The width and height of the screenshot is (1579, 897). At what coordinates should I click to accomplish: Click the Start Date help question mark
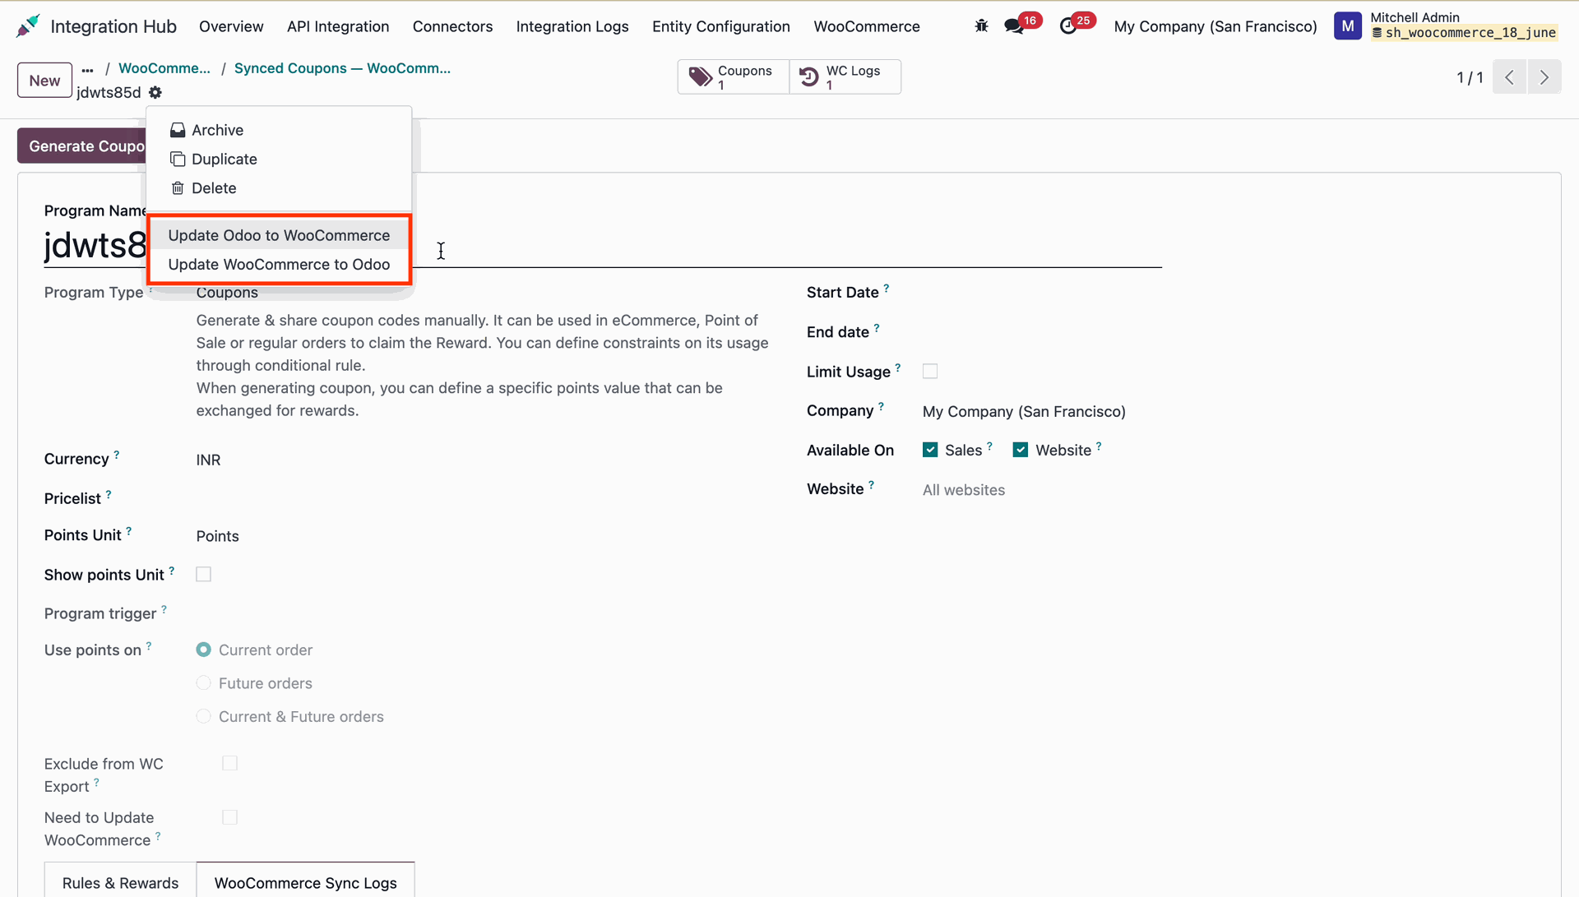point(887,289)
